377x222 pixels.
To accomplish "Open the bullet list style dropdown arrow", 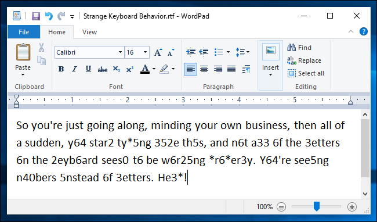I will click(x=228, y=52).
